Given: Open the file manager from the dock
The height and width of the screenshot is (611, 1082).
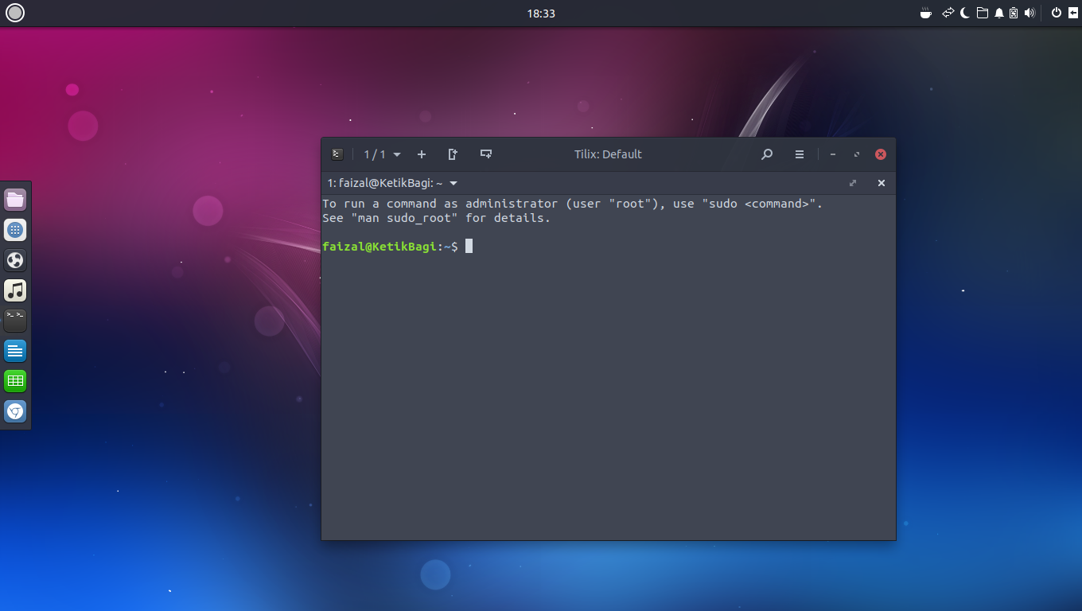Looking at the screenshot, I should (15, 200).
